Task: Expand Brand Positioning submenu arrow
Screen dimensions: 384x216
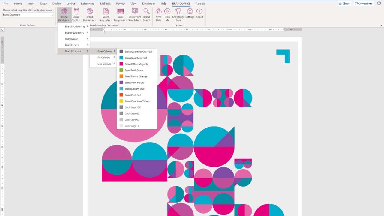Action: (87, 26)
